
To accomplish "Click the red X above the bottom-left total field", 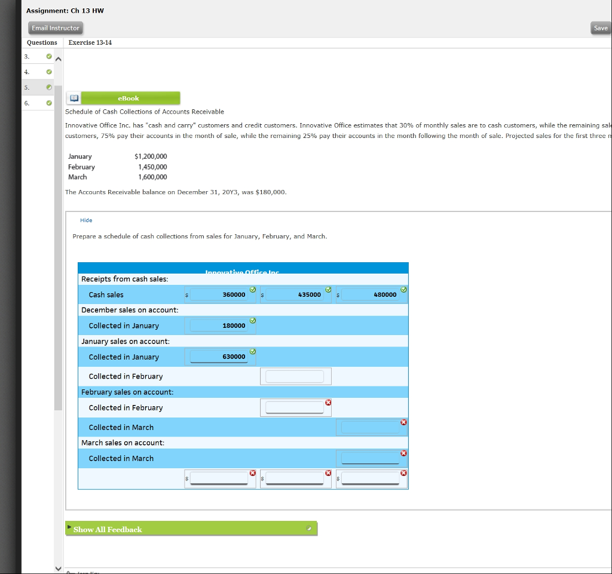I will [x=252, y=472].
